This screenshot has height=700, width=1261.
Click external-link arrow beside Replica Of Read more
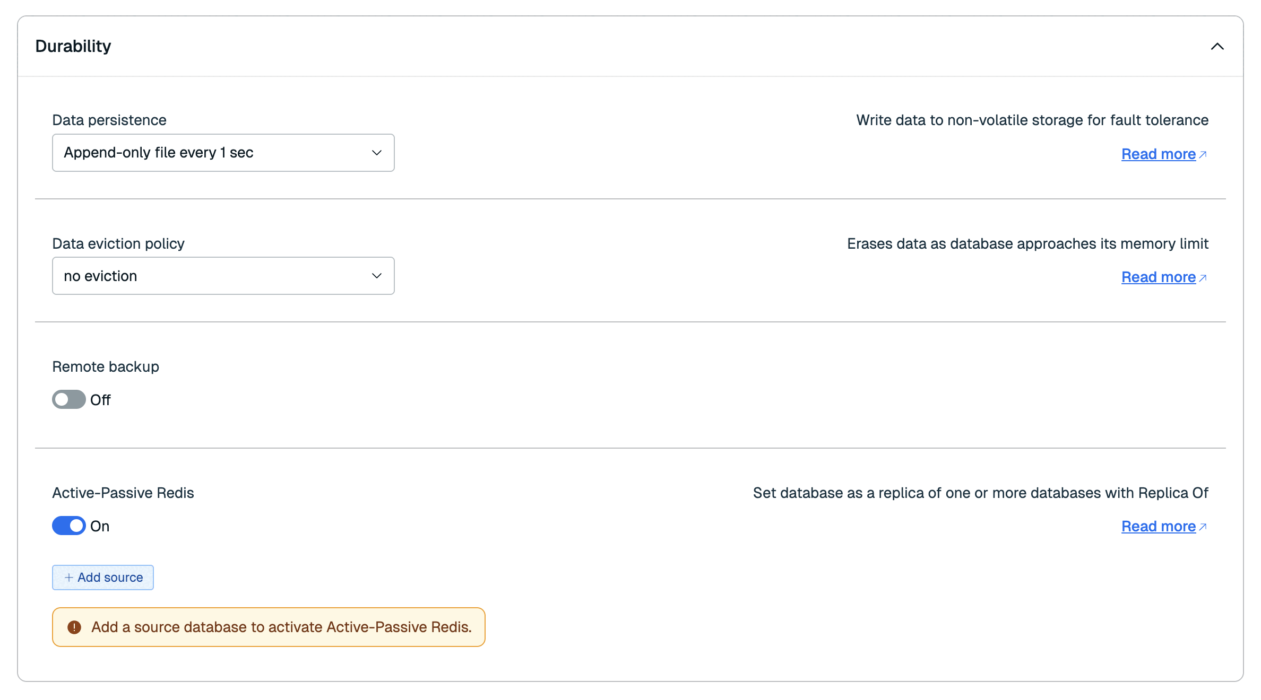[1203, 527]
